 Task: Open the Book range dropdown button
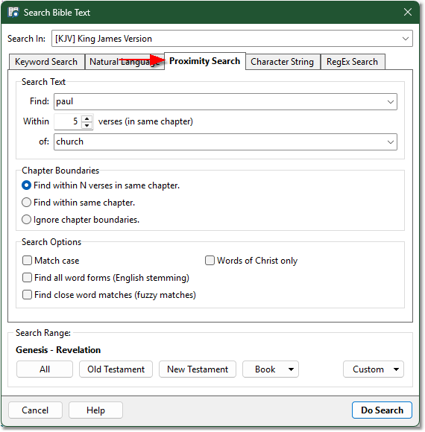pos(271,369)
